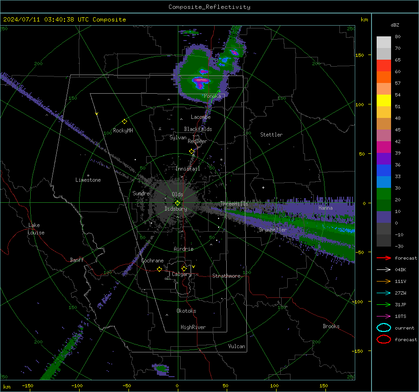Click the Hanna town label

coord(325,208)
